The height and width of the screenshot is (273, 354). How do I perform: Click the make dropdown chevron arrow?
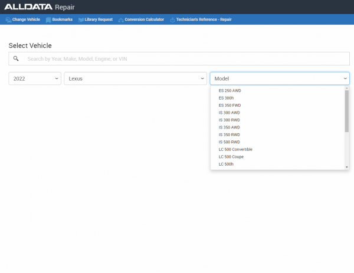click(x=202, y=78)
